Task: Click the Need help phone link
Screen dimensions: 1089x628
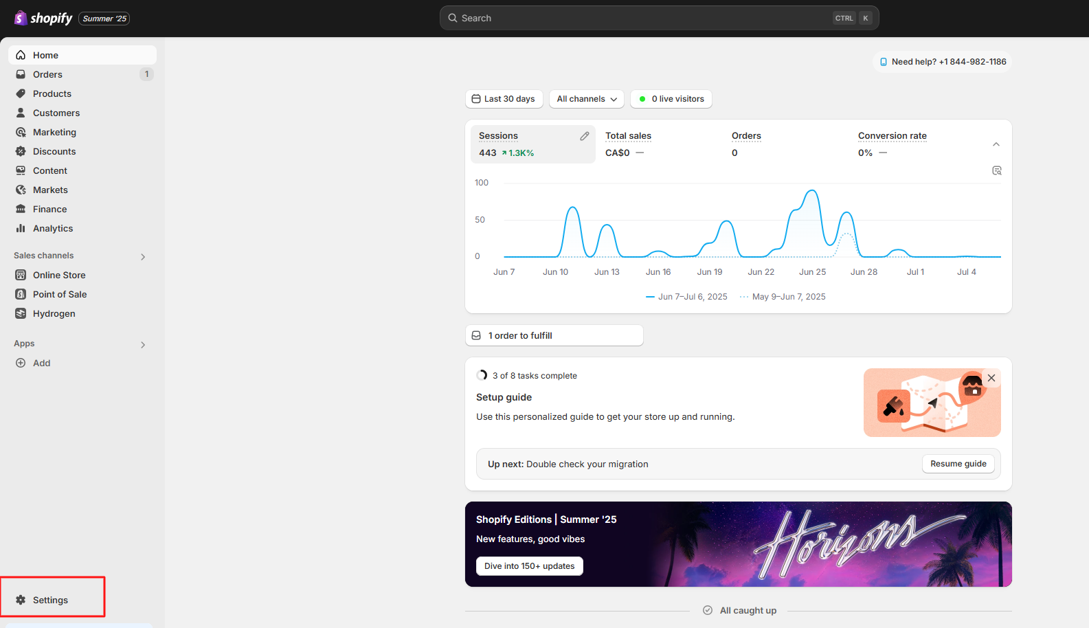Action: point(943,62)
